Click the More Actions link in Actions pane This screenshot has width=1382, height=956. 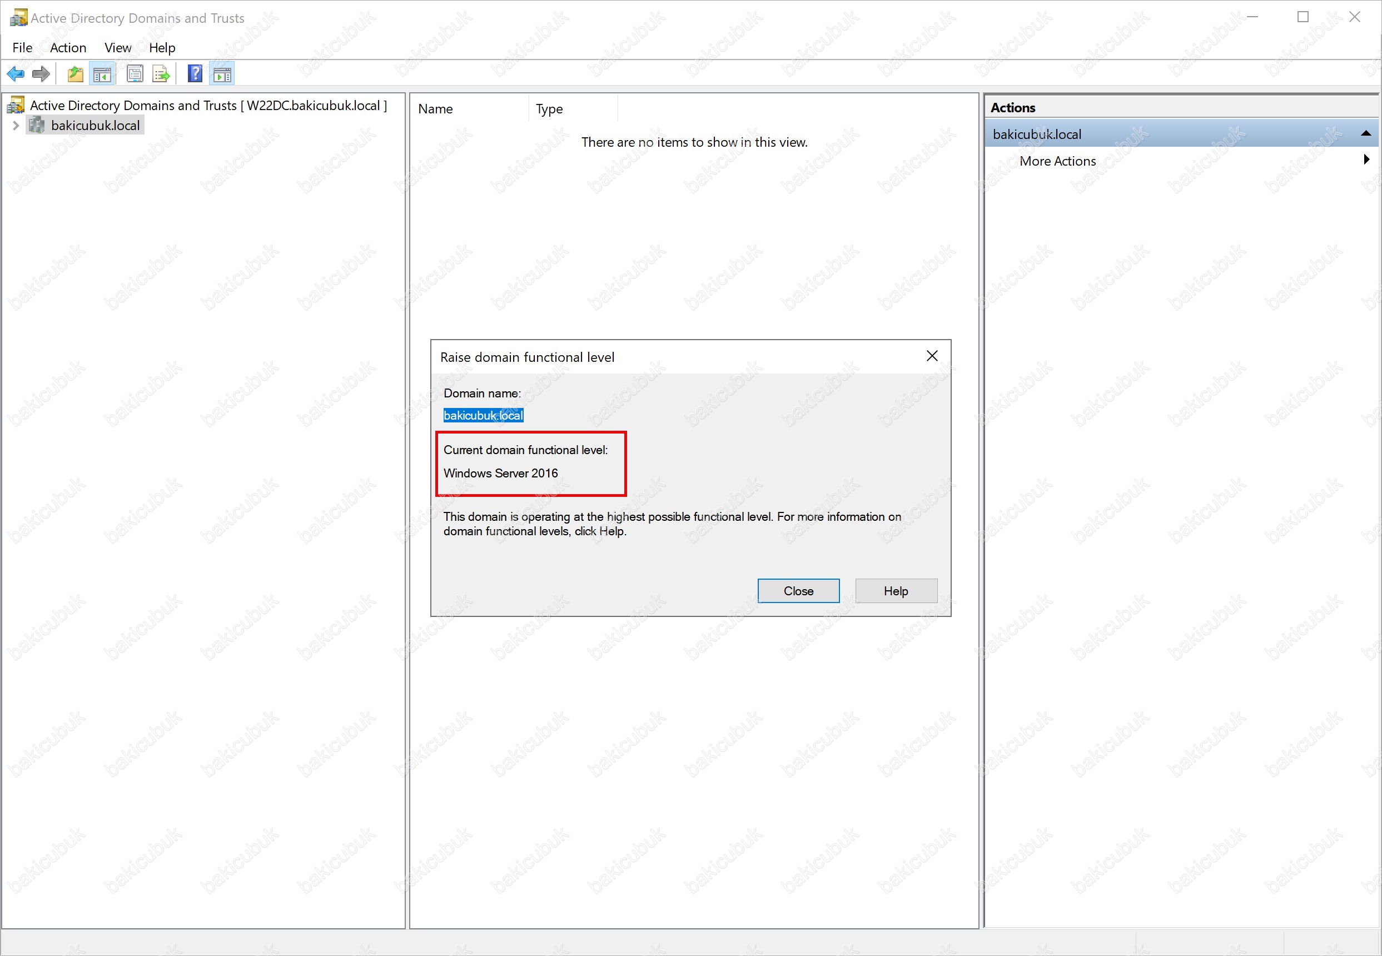coord(1057,161)
